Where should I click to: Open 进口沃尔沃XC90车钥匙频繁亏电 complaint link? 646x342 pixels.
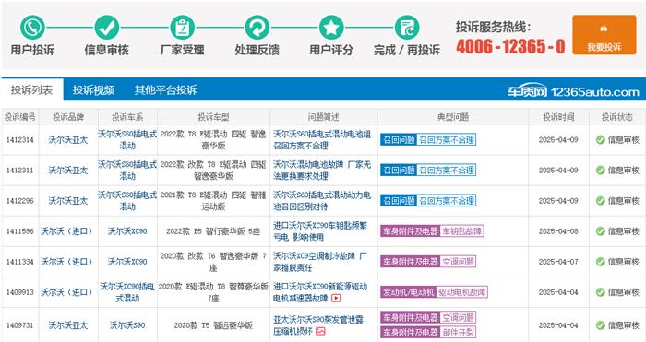(320, 231)
